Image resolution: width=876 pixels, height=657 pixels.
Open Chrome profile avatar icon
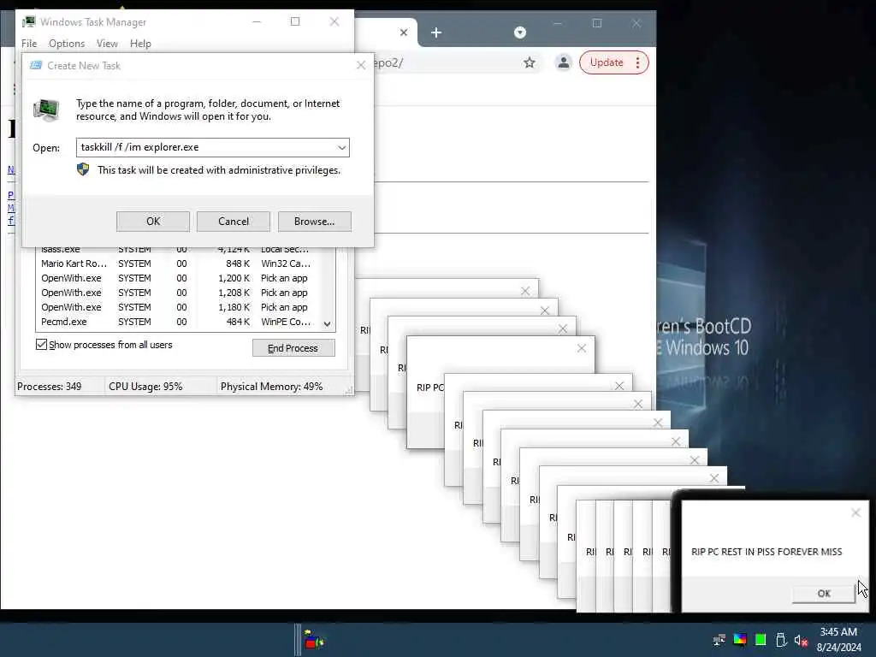[x=563, y=62]
